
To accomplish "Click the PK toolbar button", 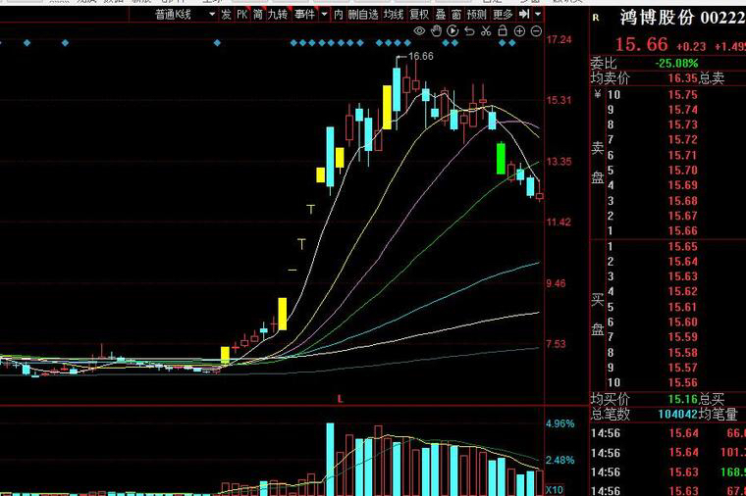I will (242, 15).
